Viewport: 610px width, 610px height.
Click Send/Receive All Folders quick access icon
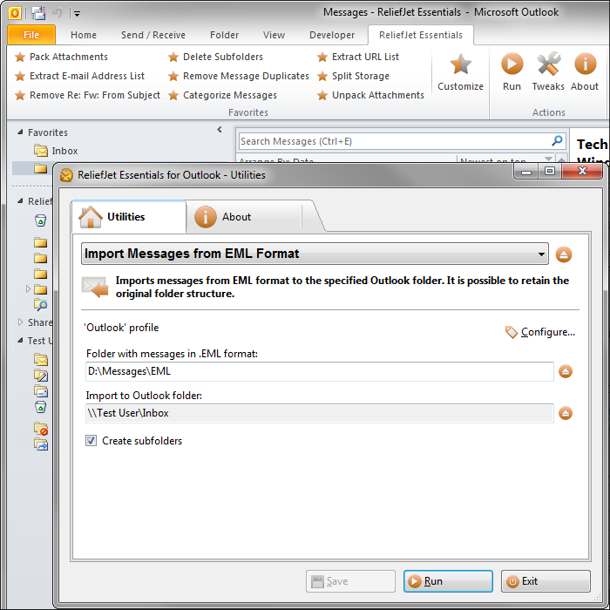(38, 13)
